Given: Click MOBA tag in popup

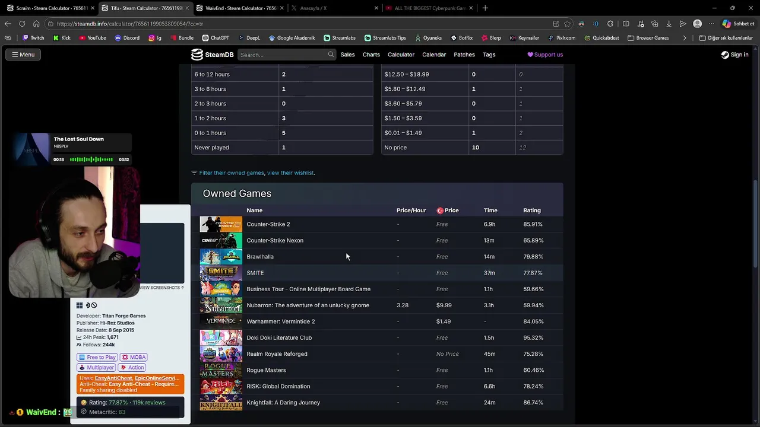Looking at the screenshot, I should pos(134,357).
